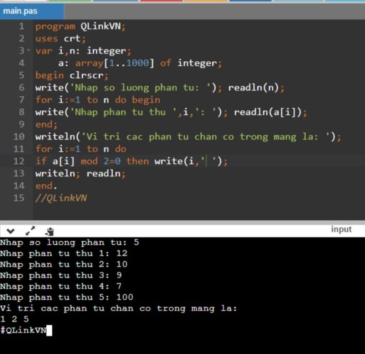Click the writeln 'Vi tri cac phan tu chan' code line
The width and height of the screenshot is (365, 354).
click(x=188, y=137)
